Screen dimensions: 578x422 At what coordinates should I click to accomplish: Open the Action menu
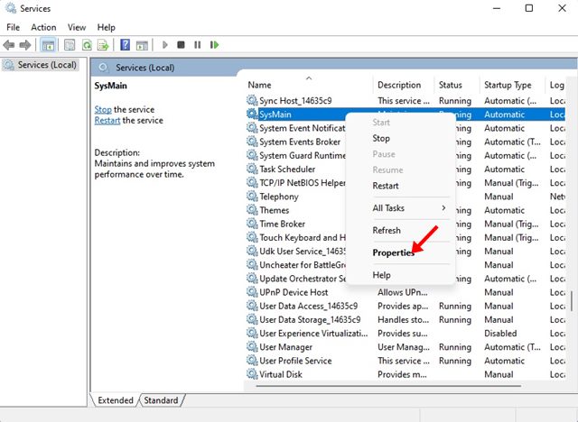click(43, 27)
